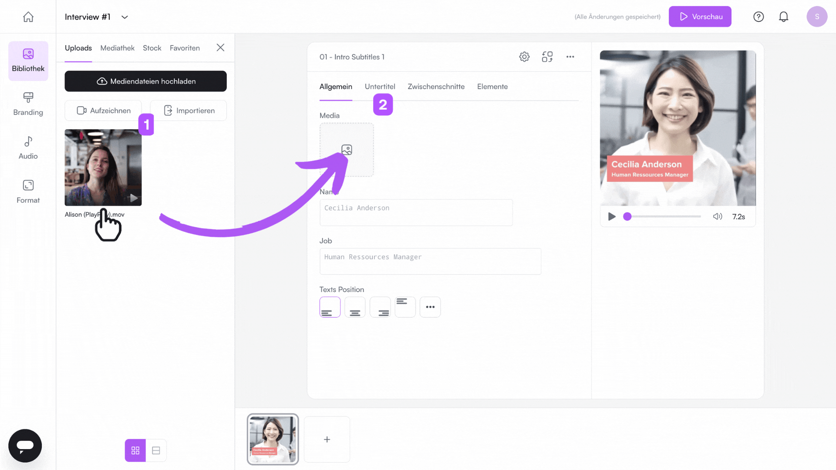Screen dimensions: 836x470
Task: Click the Aufzeichnen button
Action: [x=103, y=111]
